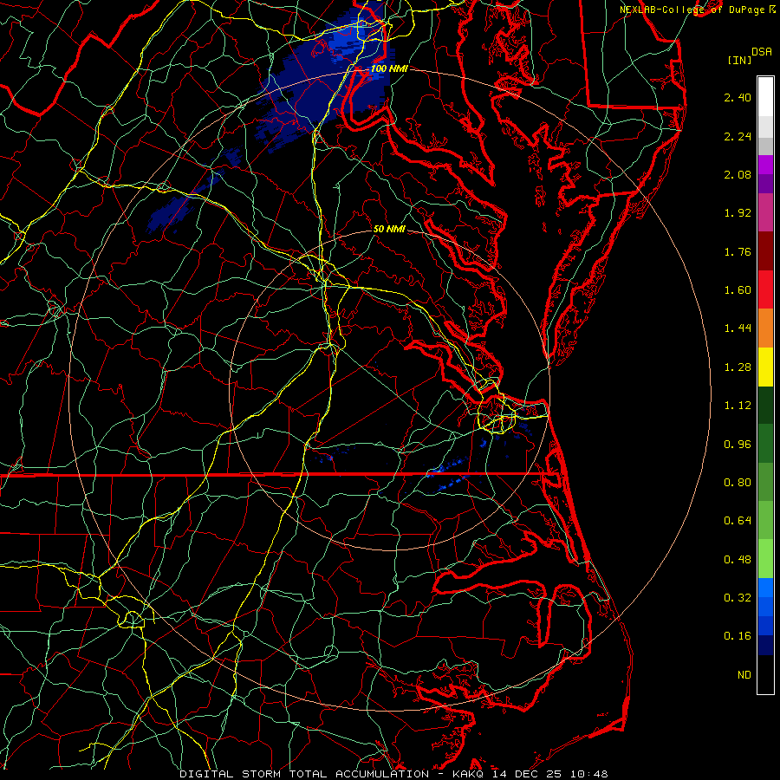
Task: Click the NEXLAB-College of DuPage credit text
Action: [x=692, y=10]
